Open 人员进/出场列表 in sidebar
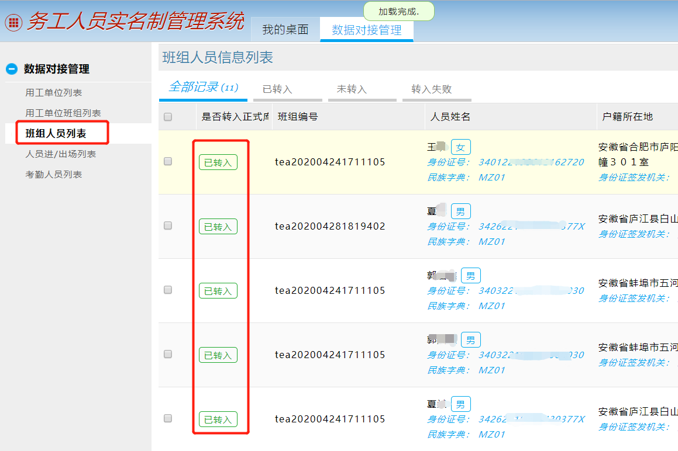The image size is (678, 451). click(60, 154)
